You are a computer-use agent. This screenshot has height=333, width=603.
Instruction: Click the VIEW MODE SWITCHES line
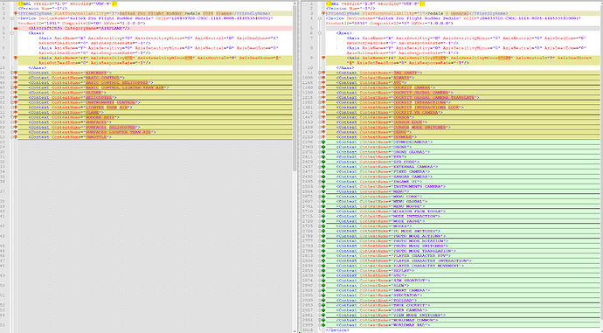463,316
